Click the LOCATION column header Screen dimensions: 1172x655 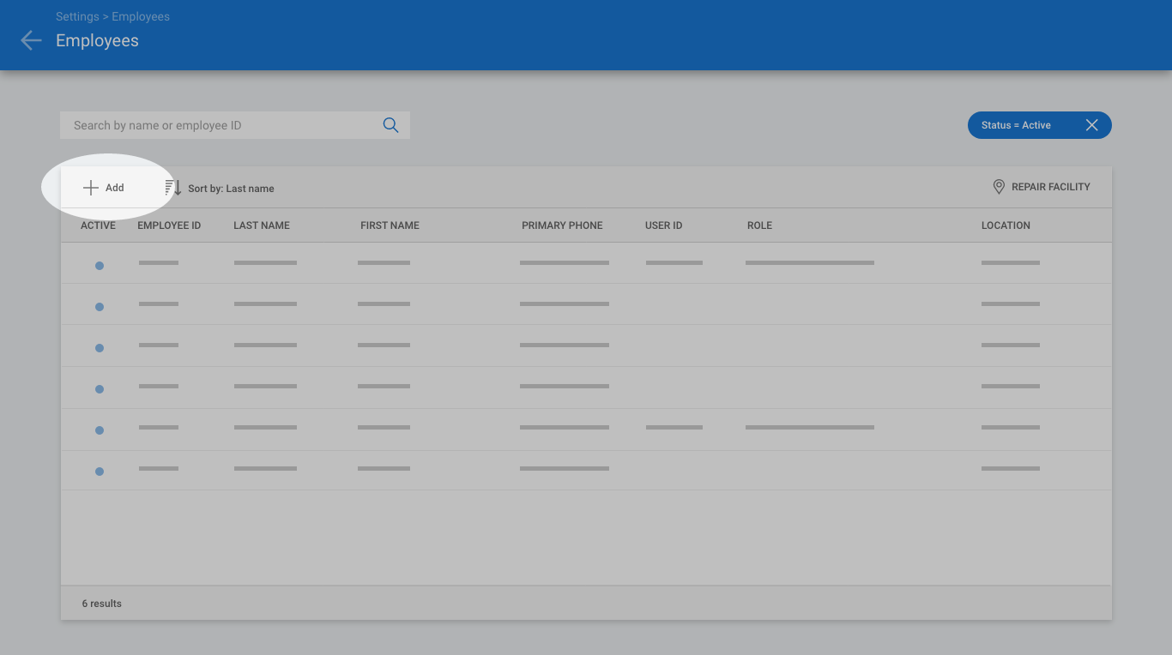[x=1006, y=225]
